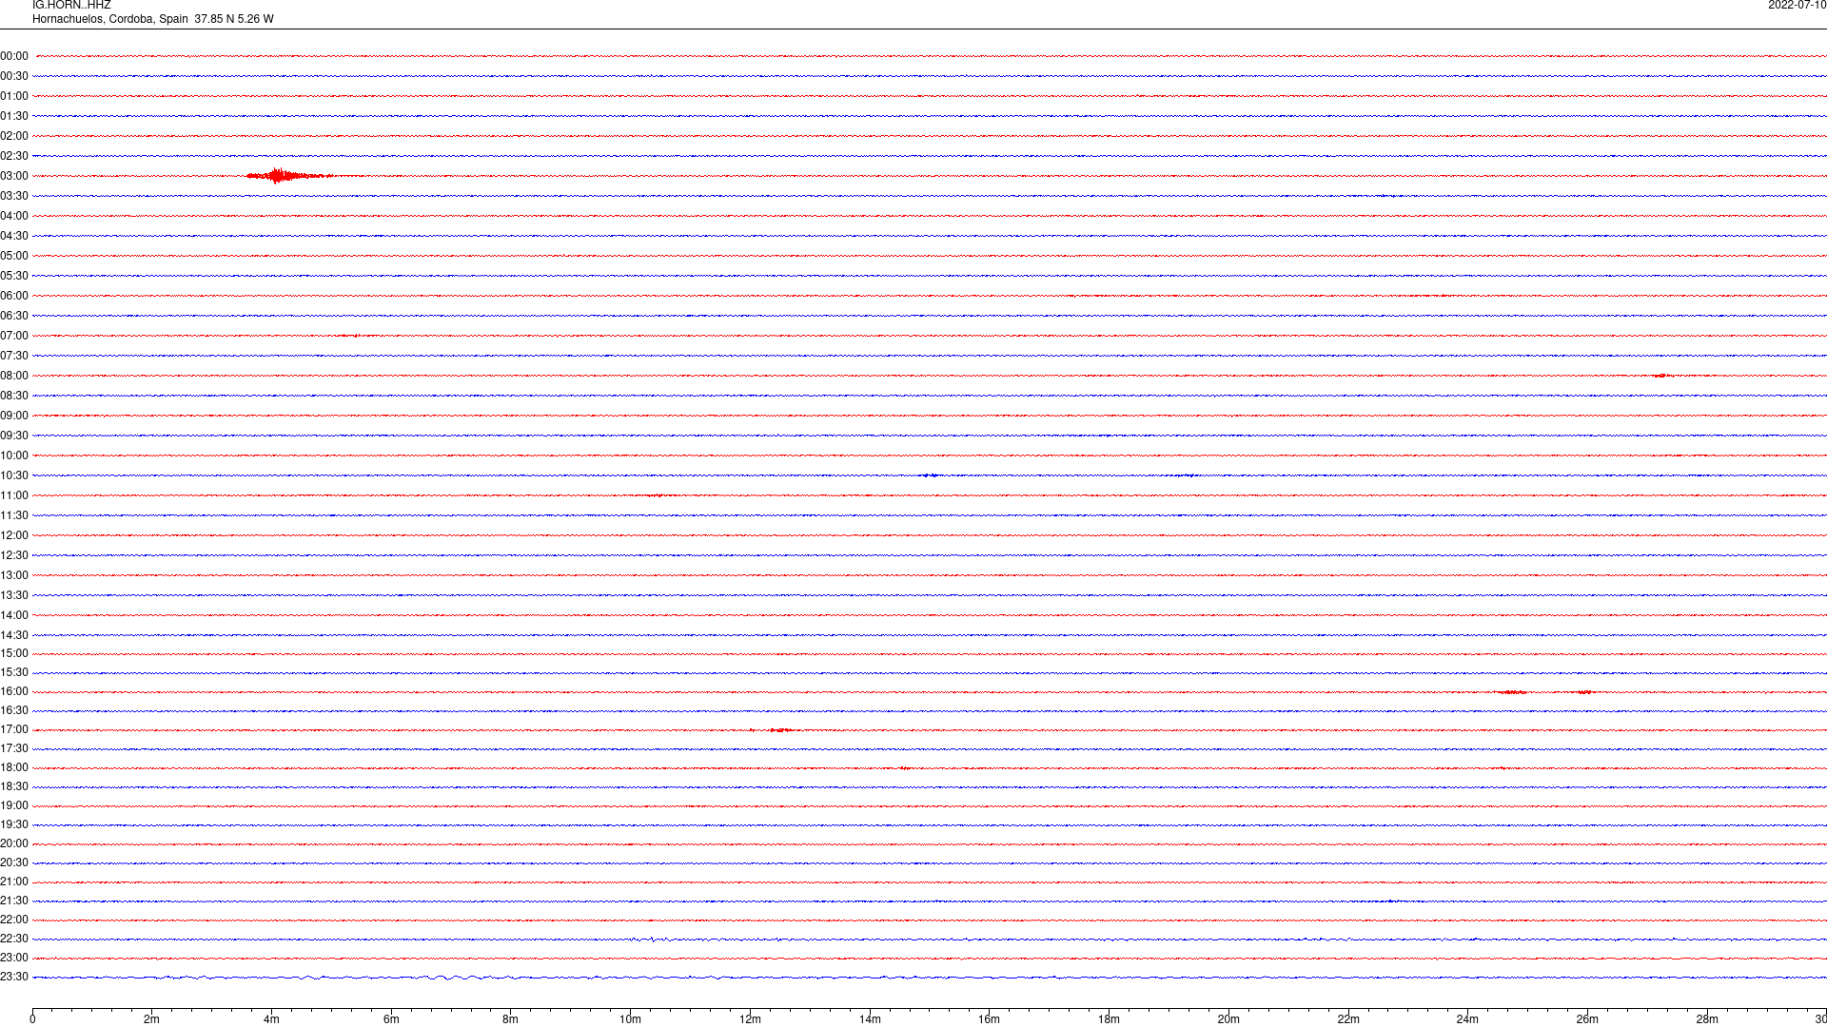Click the 00:00 trace time label
The image size is (1827, 1027).
(x=14, y=56)
